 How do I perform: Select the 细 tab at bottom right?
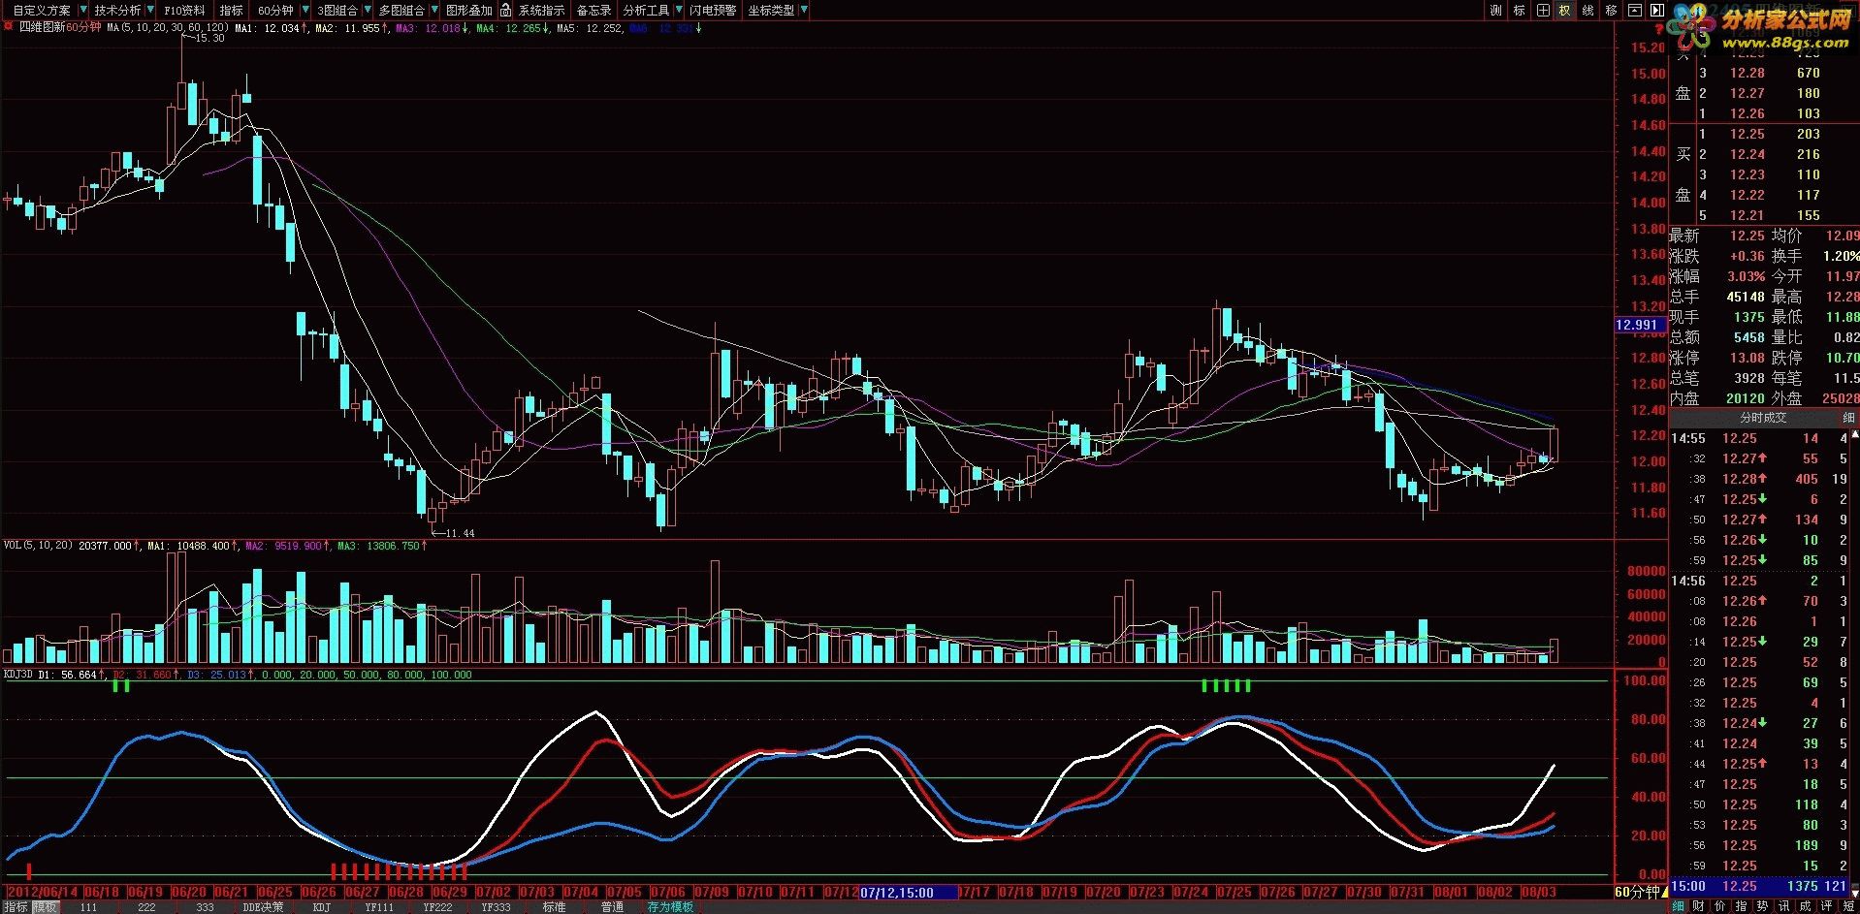pyautogui.click(x=1678, y=906)
